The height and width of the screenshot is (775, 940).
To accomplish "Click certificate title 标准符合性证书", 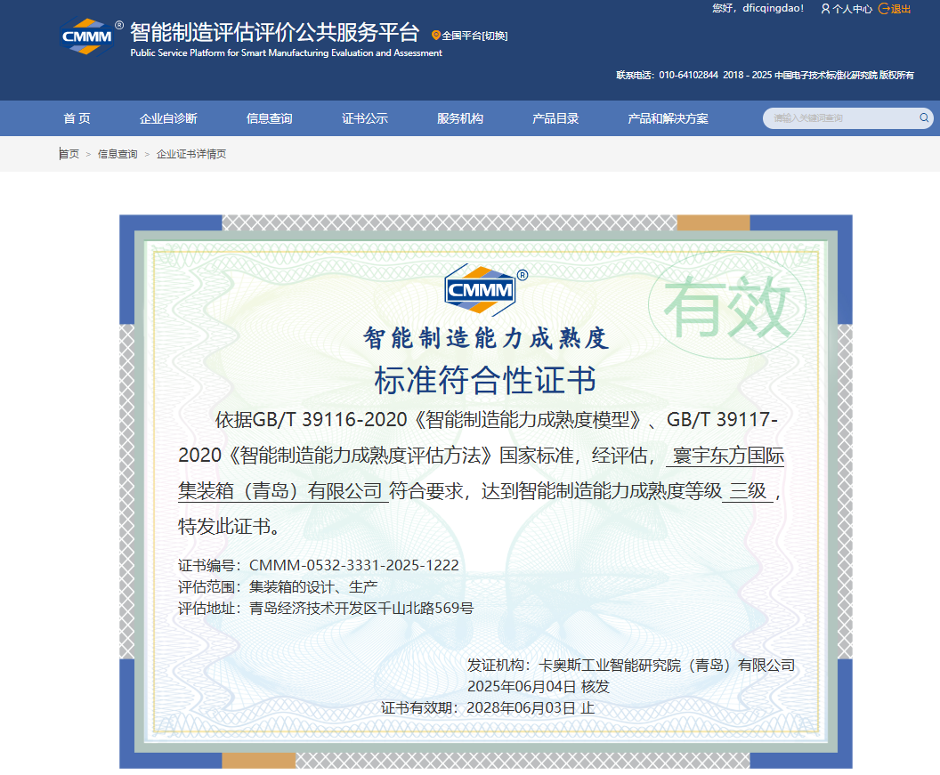I will (x=485, y=380).
